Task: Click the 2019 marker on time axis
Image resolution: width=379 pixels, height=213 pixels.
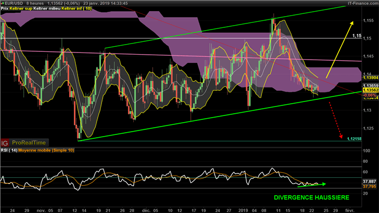Action: (x=243, y=210)
